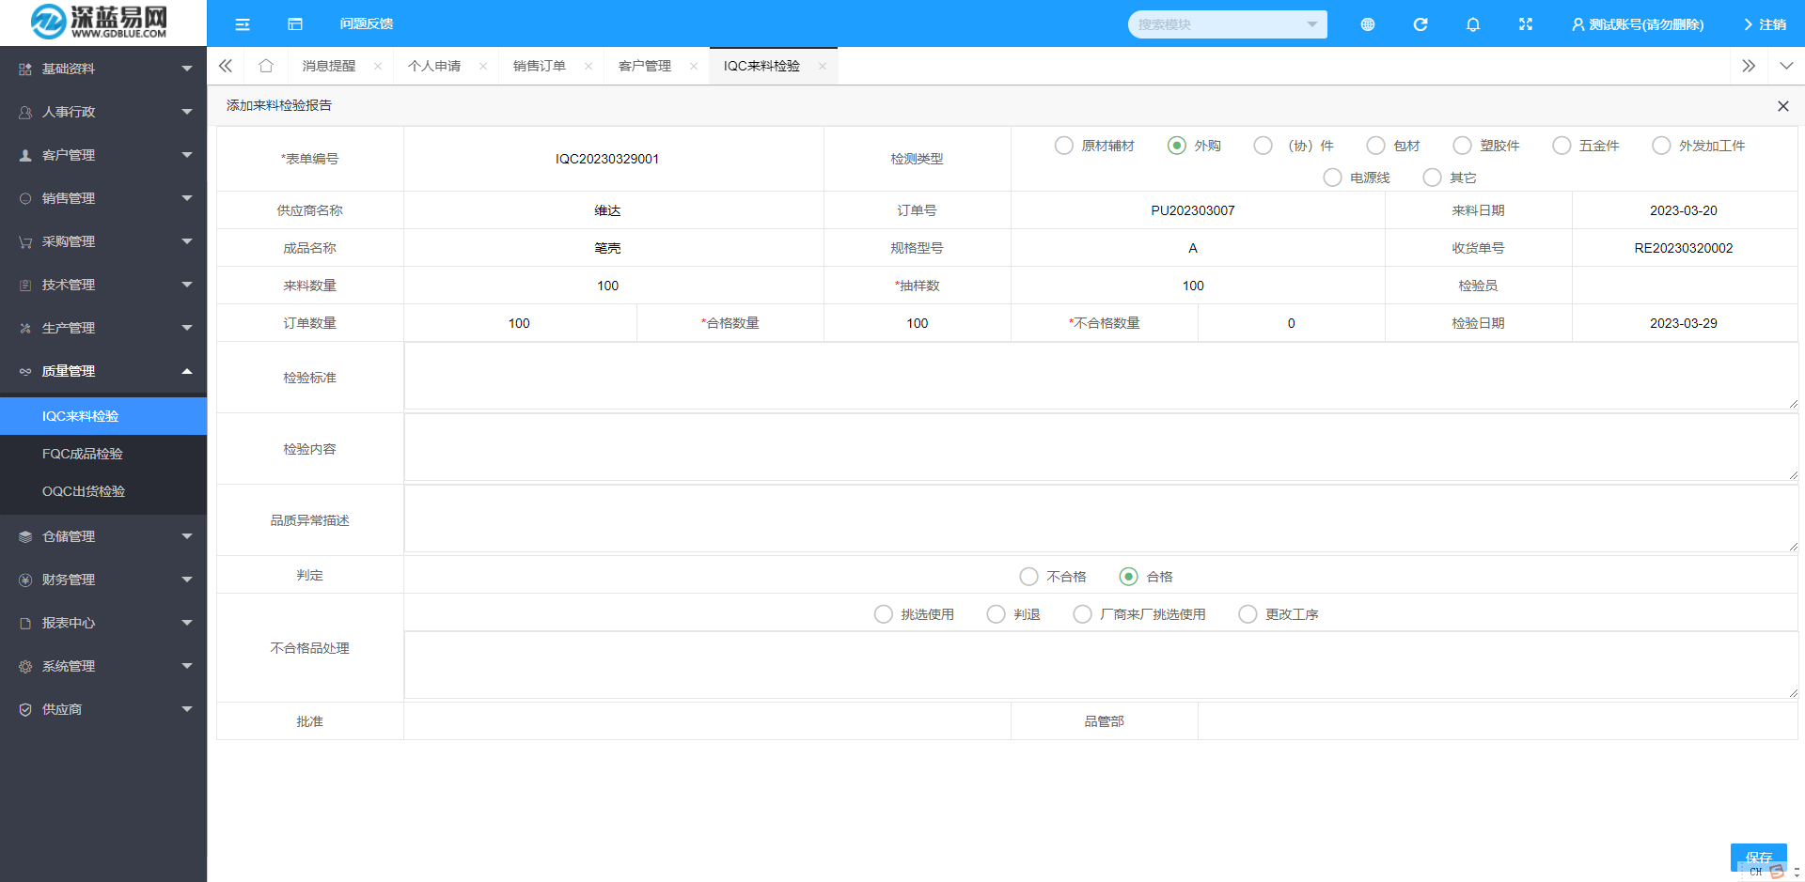Screen dimensions: 1805x882
Task: Expand 生产管理 sidebar menu
Action: 103,328
